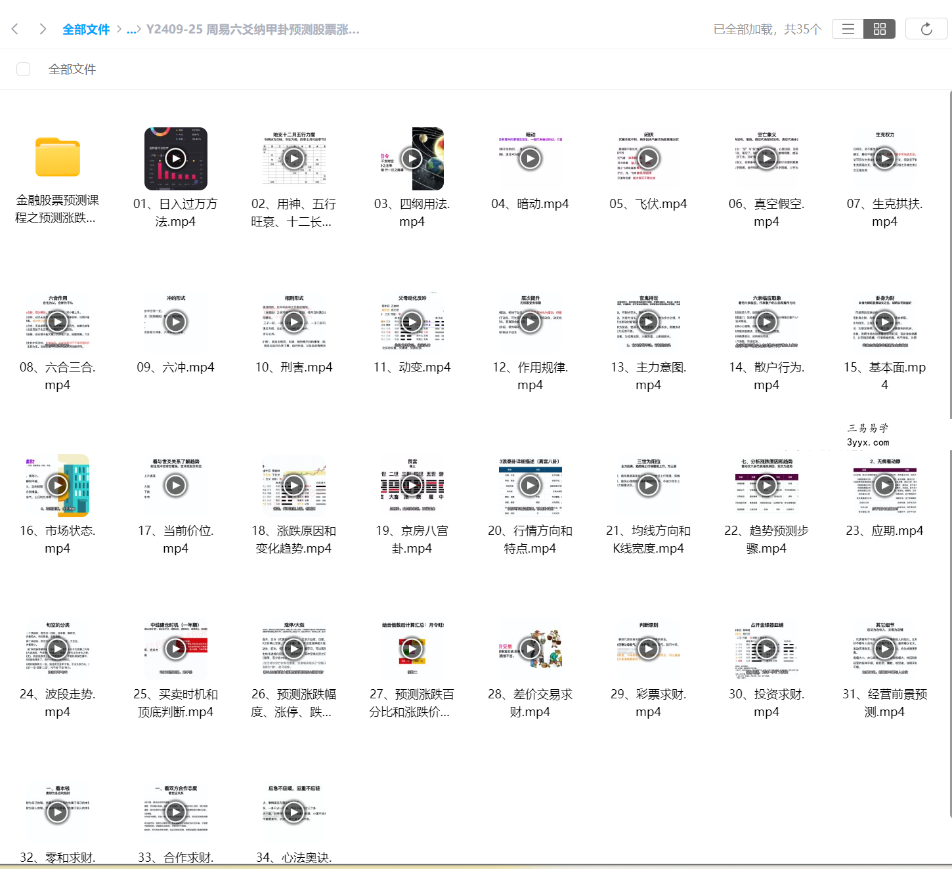Tick the 全部文件 select-all checkbox
The width and height of the screenshot is (952, 869).
[24, 69]
